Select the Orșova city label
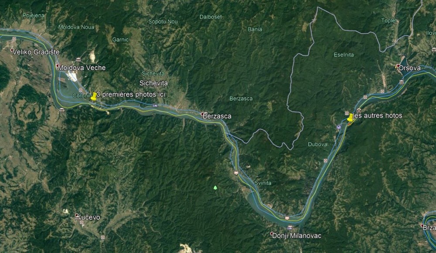This screenshot has height=253, width=436. pos(409,68)
